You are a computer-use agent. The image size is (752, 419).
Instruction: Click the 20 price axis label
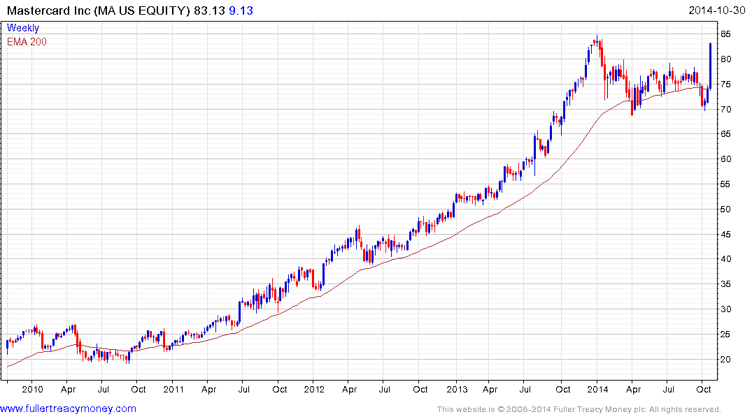725,359
